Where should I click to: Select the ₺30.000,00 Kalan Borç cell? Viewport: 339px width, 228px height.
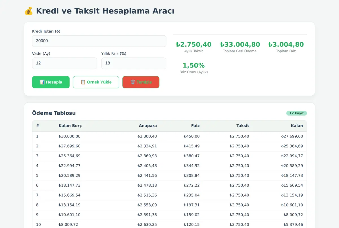(x=69, y=136)
